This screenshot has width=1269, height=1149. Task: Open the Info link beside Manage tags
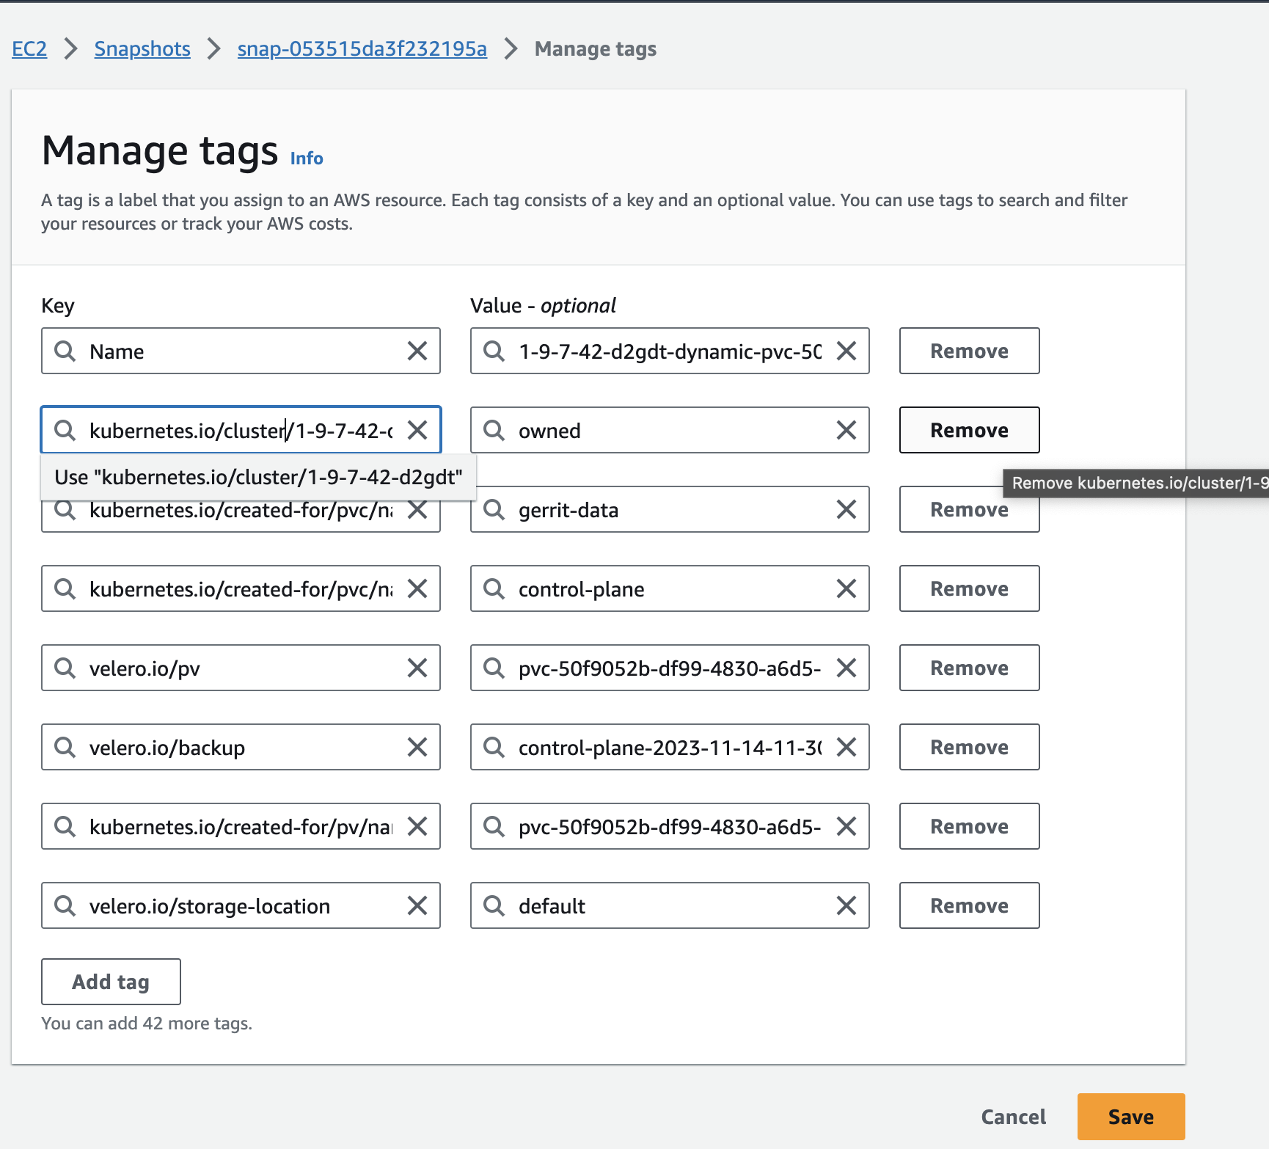tap(307, 158)
